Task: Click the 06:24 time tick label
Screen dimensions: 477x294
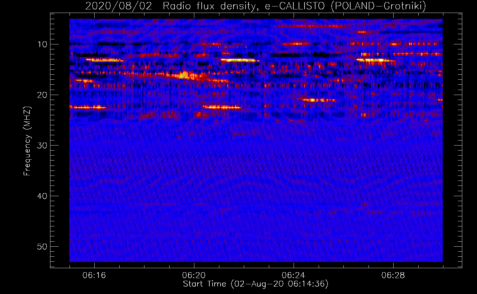Action: (293, 275)
